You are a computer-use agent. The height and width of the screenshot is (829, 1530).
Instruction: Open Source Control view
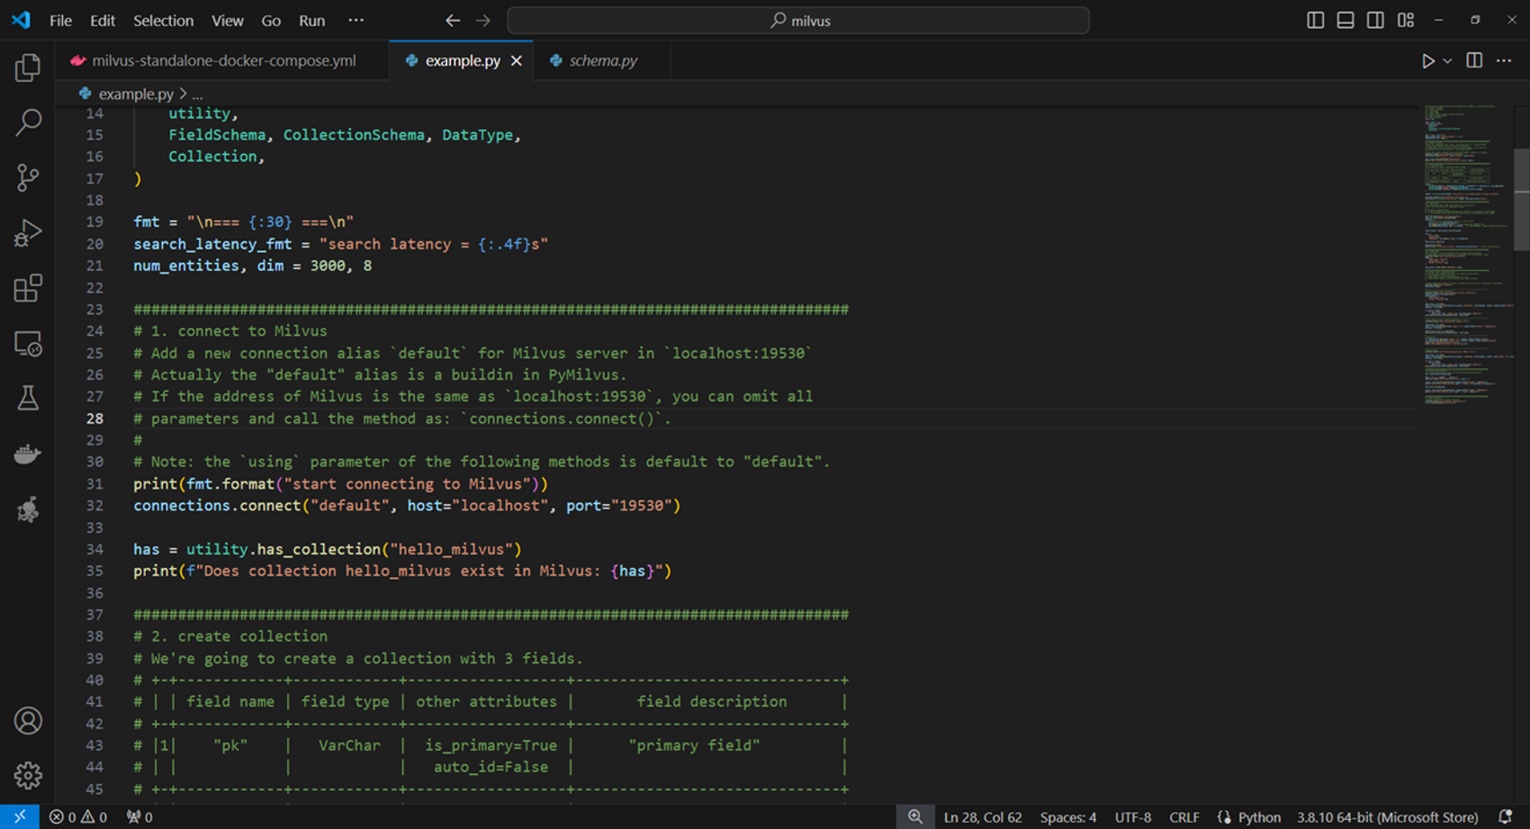point(28,177)
